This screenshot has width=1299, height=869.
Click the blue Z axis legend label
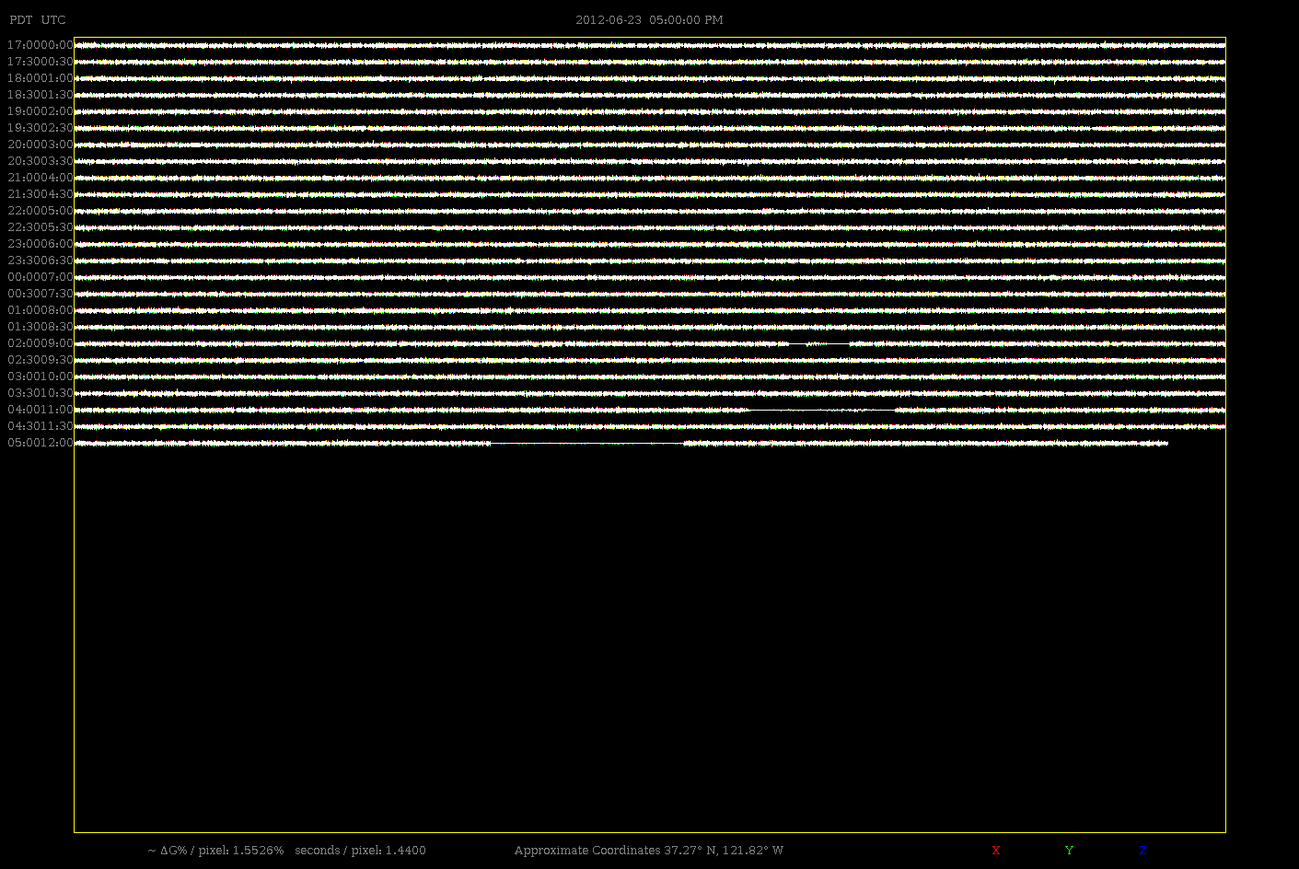(x=1142, y=850)
